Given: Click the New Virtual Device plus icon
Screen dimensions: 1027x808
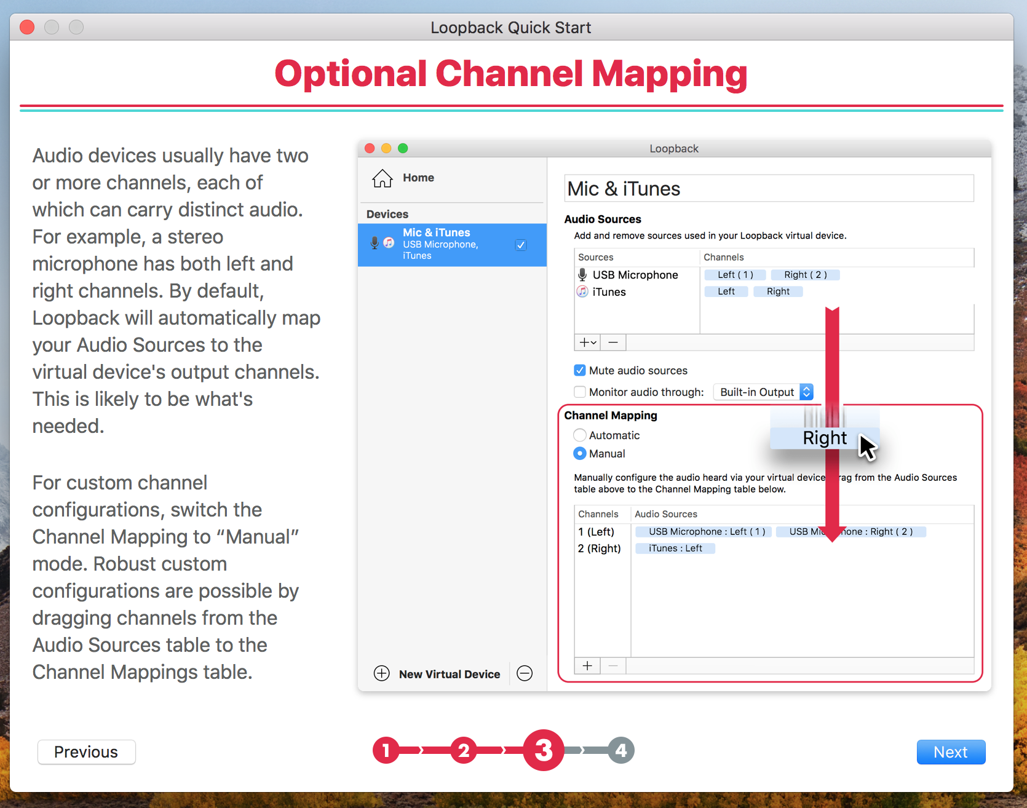Looking at the screenshot, I should (x=381, y=673).
